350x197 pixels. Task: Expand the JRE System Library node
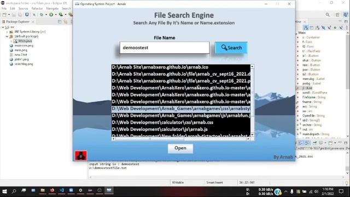(x=7, y=32)
